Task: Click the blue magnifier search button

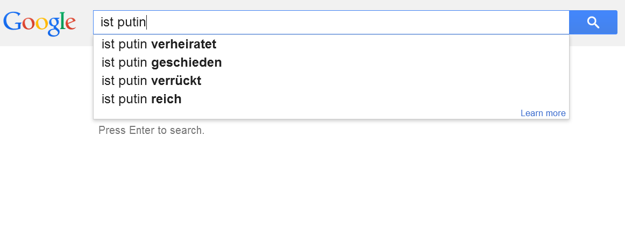Action: pyautogui.click(x=593, y=22)
